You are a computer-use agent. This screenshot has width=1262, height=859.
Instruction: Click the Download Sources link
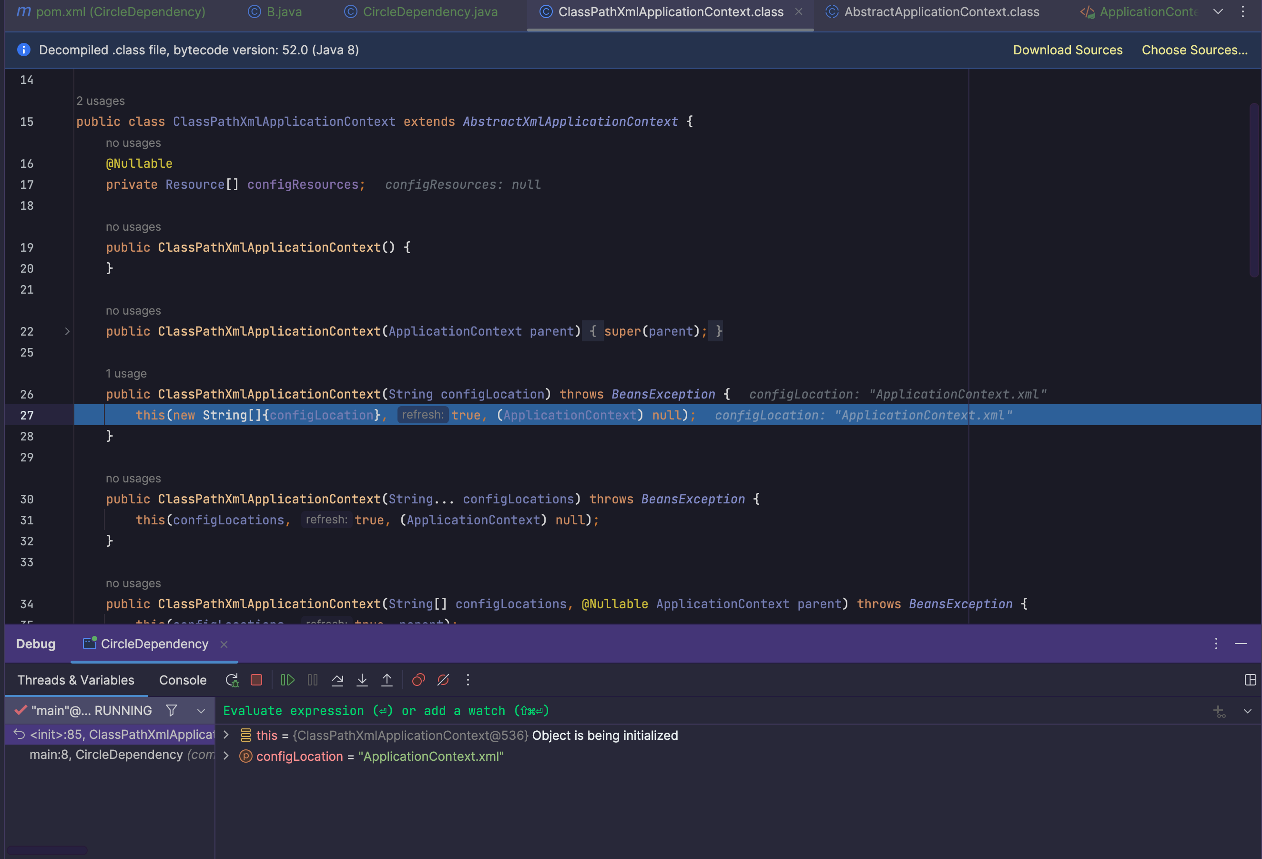point(1067,50)
